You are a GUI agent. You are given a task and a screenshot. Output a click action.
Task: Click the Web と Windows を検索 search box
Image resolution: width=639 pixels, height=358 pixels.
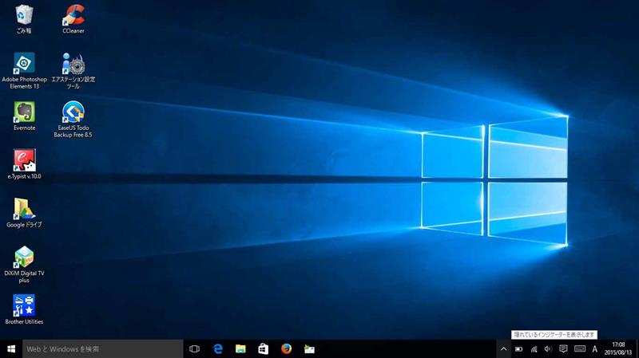tap(103, 349)
